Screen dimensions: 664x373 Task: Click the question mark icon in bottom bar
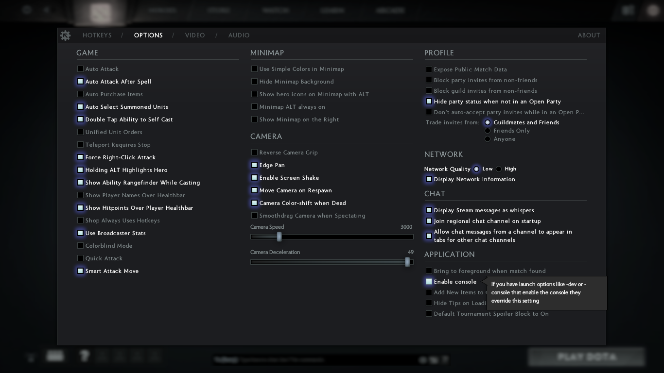85,356
